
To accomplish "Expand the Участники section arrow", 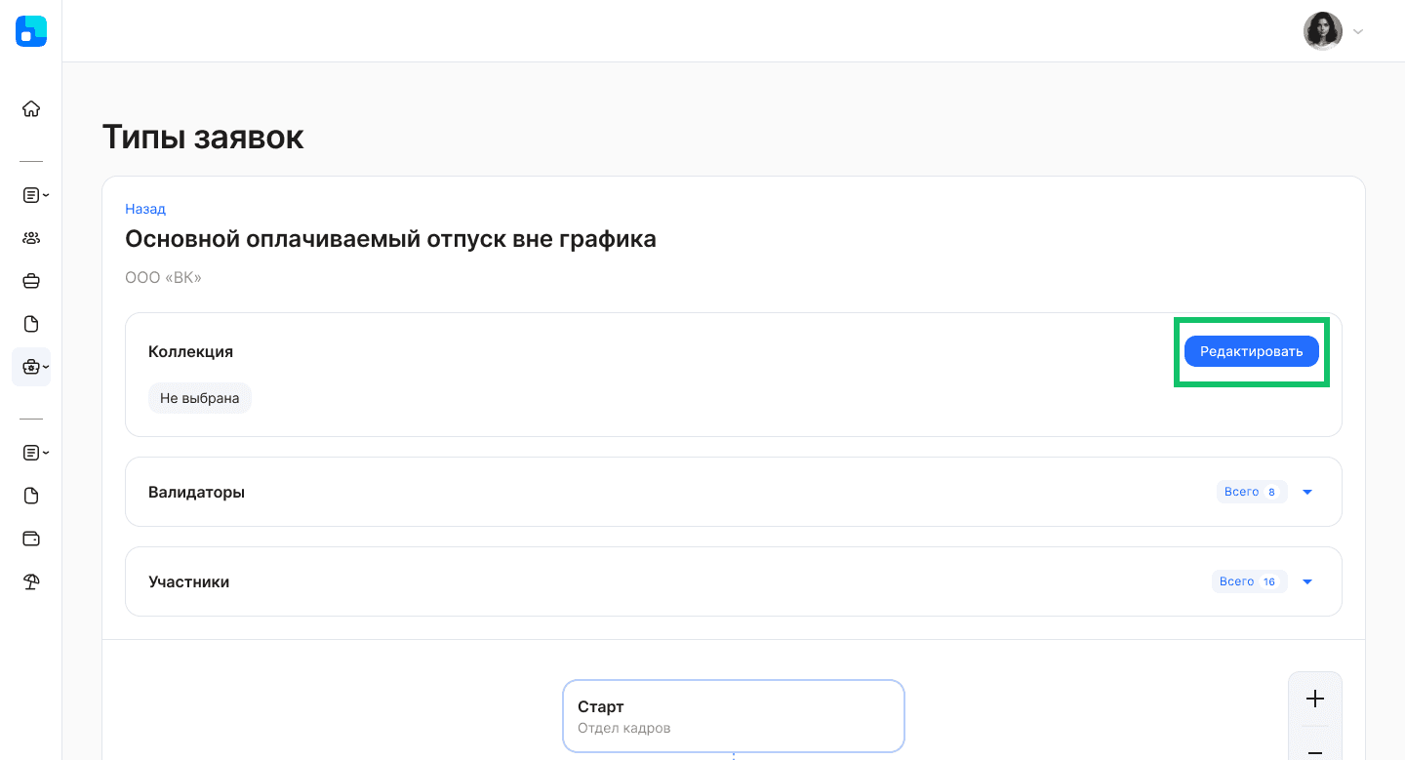I will [1307, 581].
